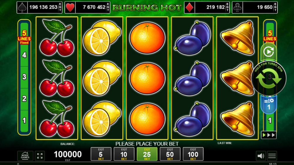The image size is (294, 165).
Task: Open the spades jackpot counter
Action: point(39,8)
